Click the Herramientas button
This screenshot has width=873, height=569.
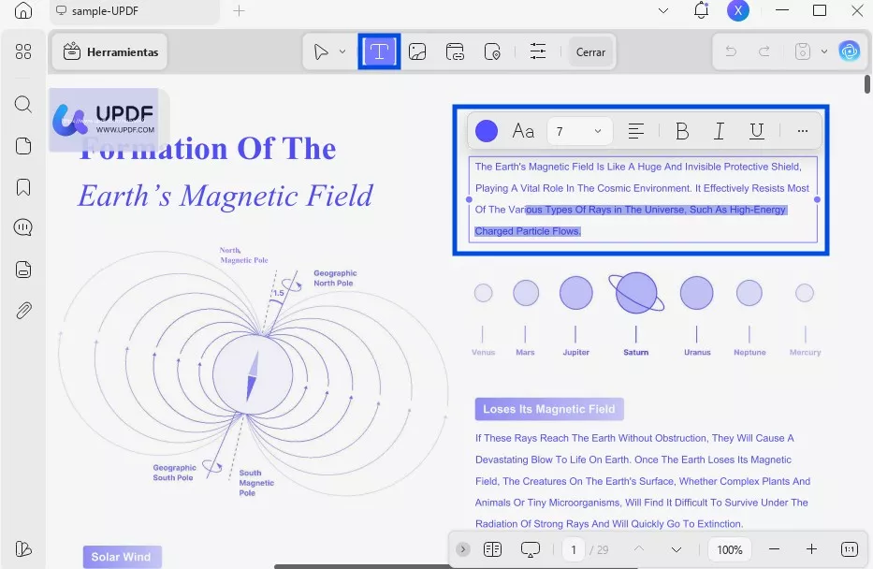click(x=110, y=52)
